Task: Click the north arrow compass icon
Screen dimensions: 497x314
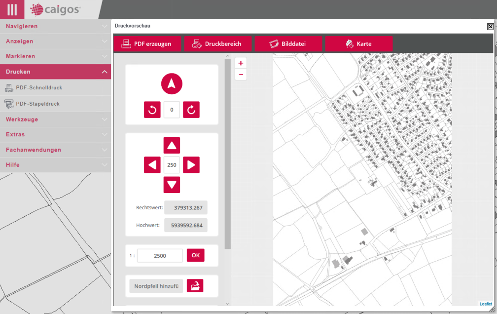Action: pos(172,84)
